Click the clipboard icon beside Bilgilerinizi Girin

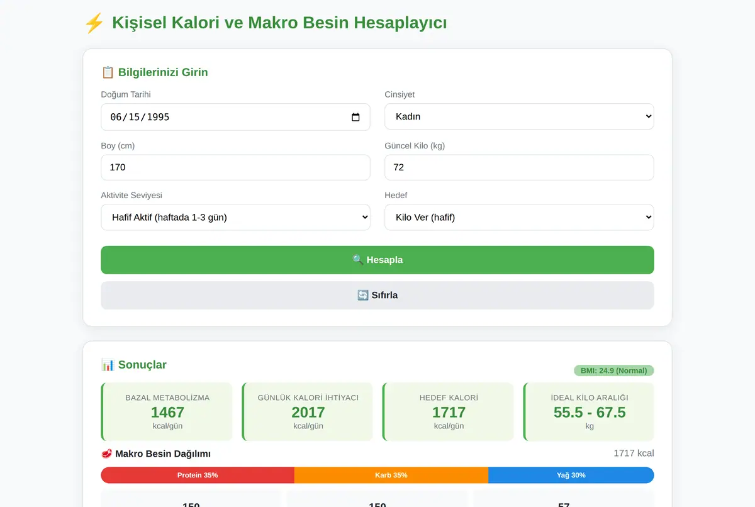pos(108,72)
